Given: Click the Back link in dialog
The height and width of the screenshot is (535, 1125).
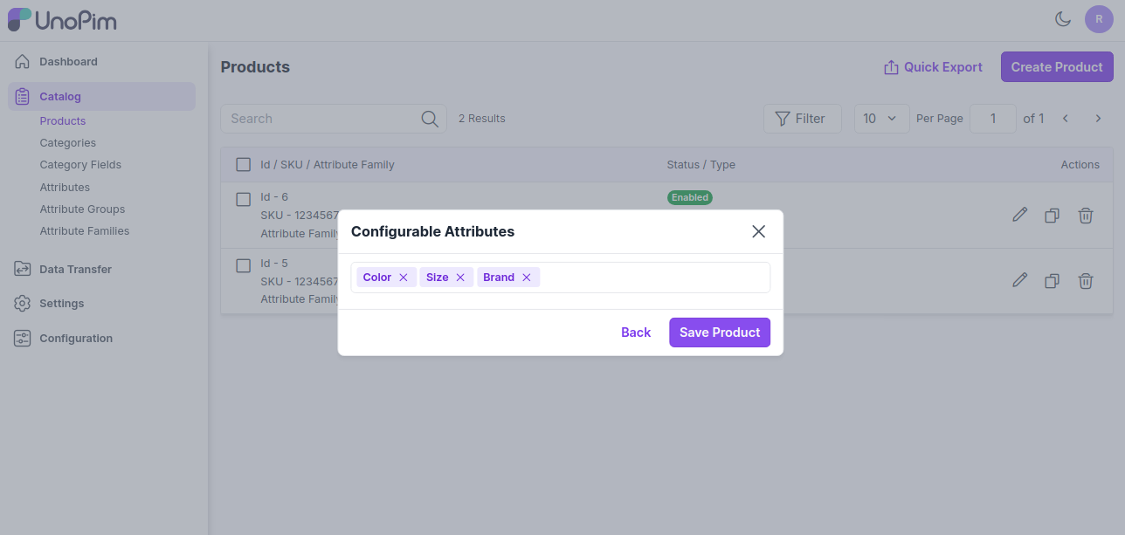Looking at the screenshot, I should (x=636, y=333).
